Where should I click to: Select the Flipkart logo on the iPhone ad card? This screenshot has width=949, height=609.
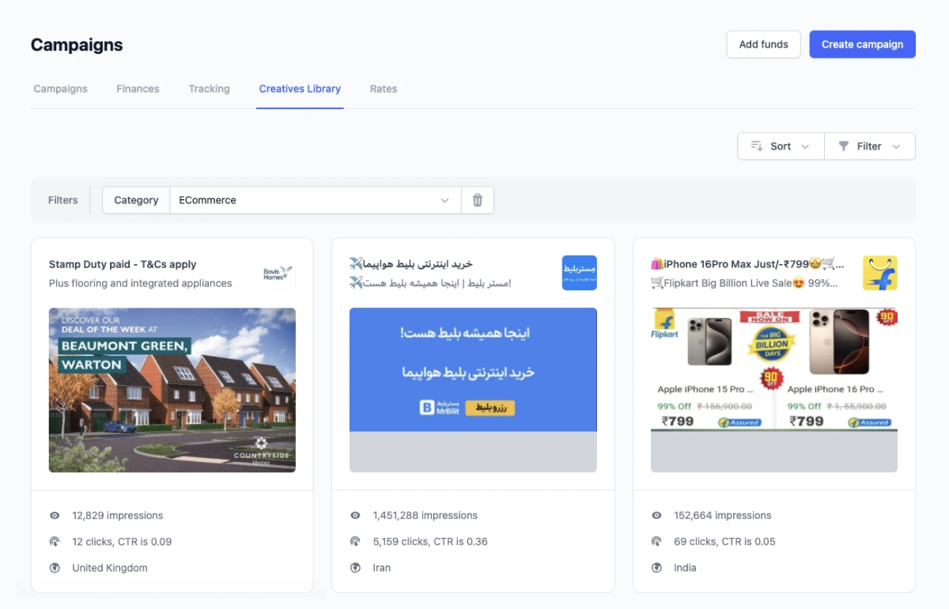click(x=880, y=272)
